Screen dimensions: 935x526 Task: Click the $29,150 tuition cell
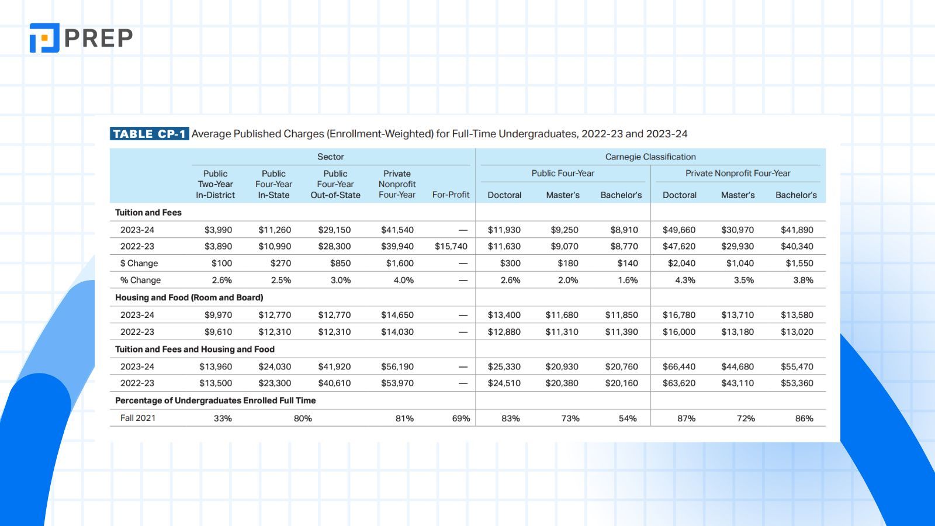click(334, 230)
